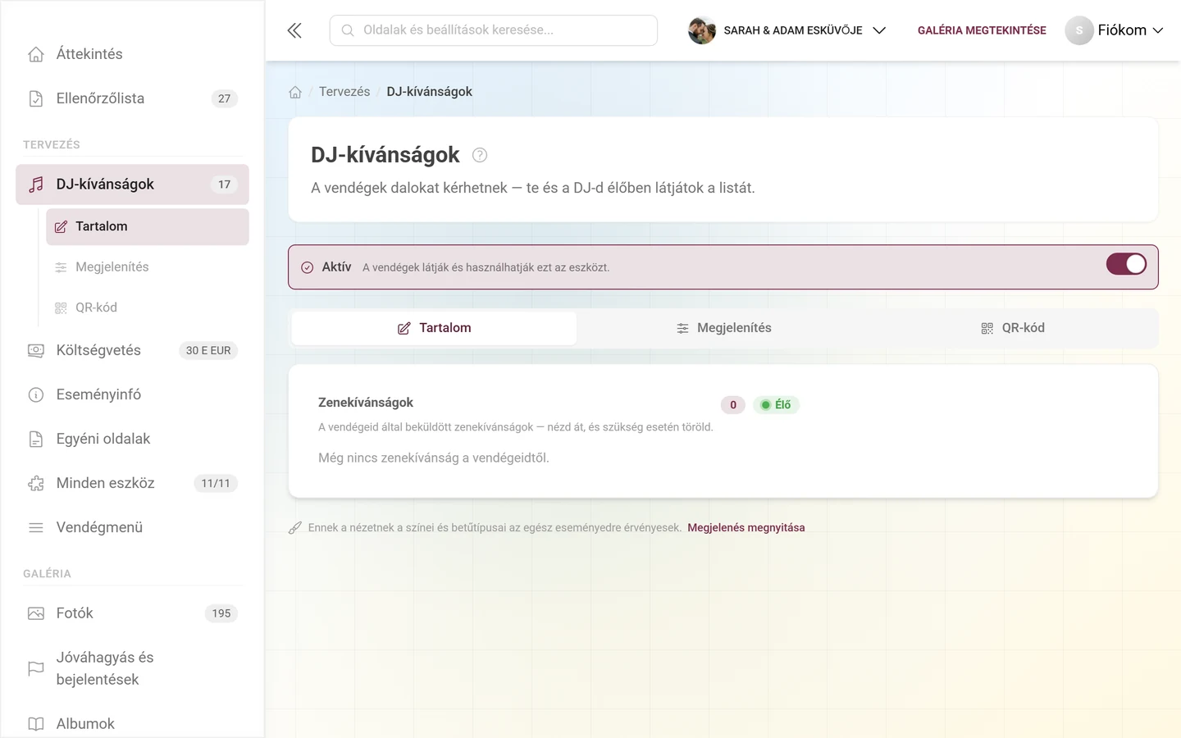Click the home breadcrumb icon
The image size is (1181, 738).
pos(295,92)
